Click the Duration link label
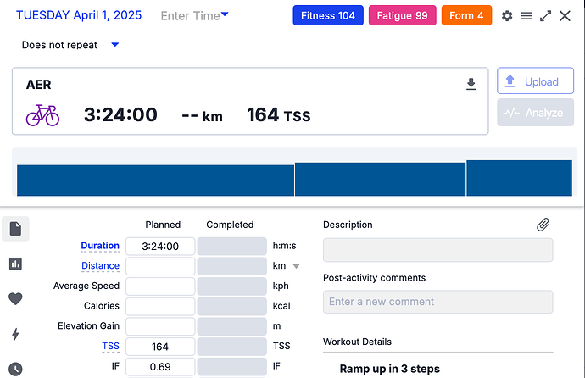Image resolution: width=585 pixels, height=378 pixels. (x=100, y=246)
